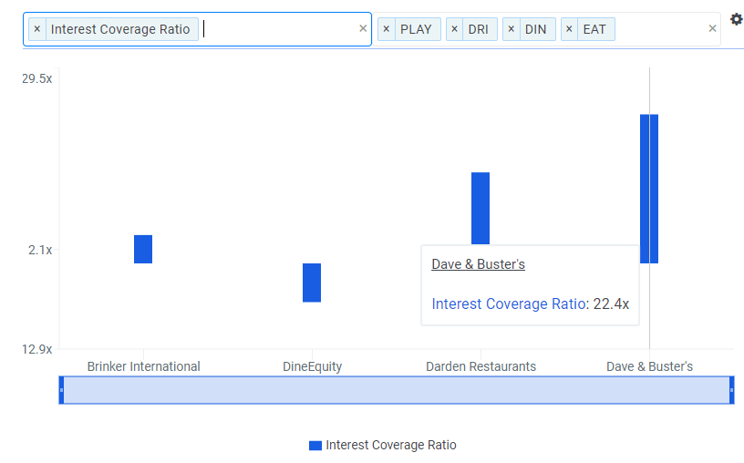Viewport: 744px width, 463px height.
Task: Select the PLAY ticker label
Action: (x=416, y=29)
